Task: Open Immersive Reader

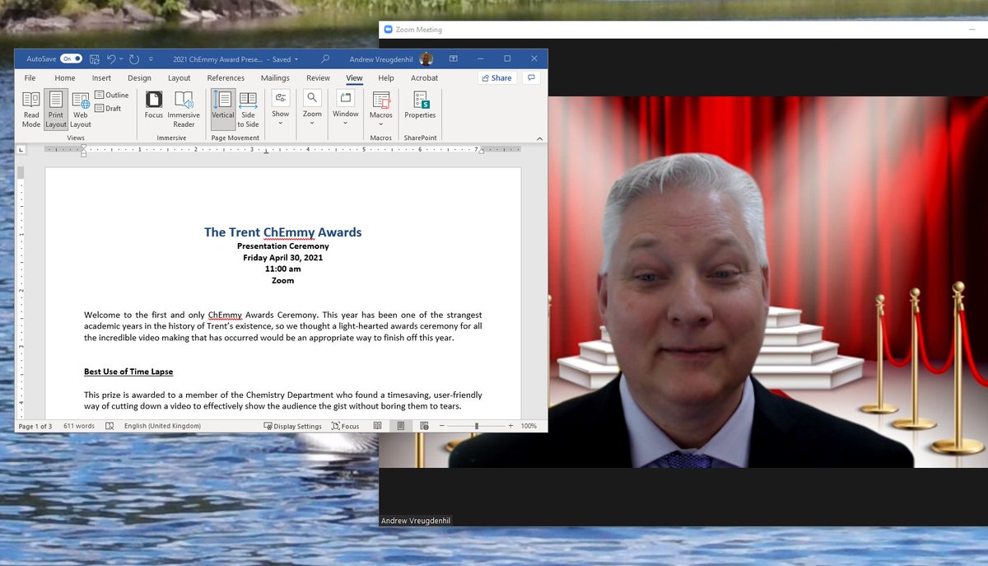Action: click(x=184, y=109)
